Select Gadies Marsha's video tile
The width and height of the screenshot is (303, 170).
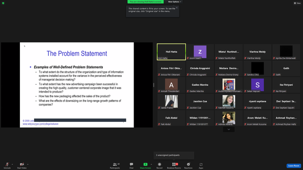click(x=200, y=85)
